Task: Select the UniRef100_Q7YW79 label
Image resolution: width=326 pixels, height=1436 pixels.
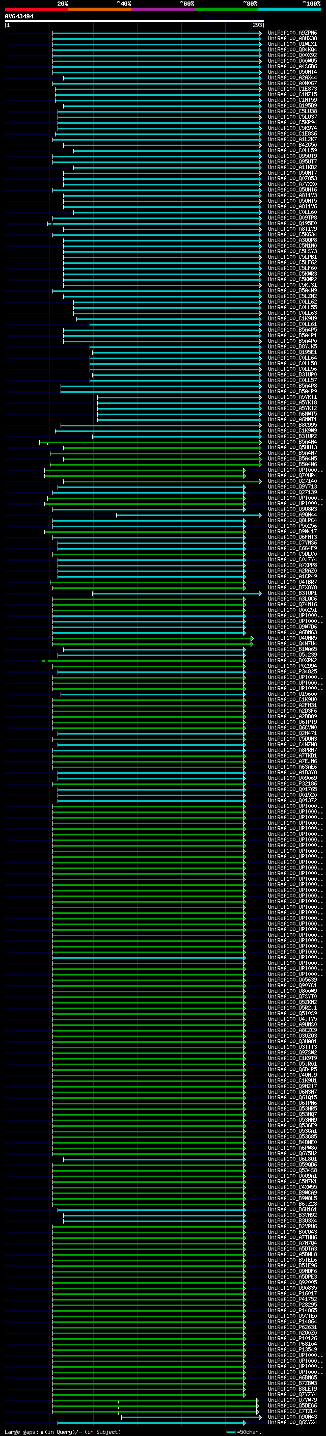Action: point(292,1400)
